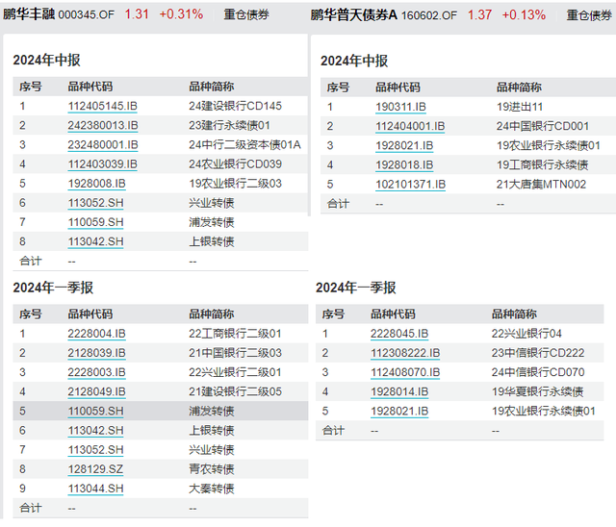Viewport: 616px width, 527px height.
Task: Open bond code 112408070.IB
Action: pyautogui.click(x=405, y=372)
